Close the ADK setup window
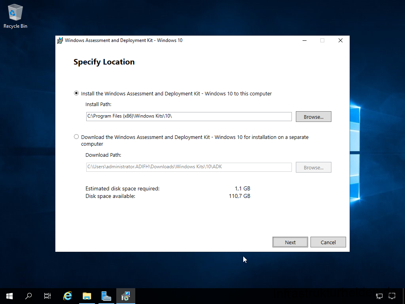The height and width of the screenshot is (304, 405). tap(341, 41)
